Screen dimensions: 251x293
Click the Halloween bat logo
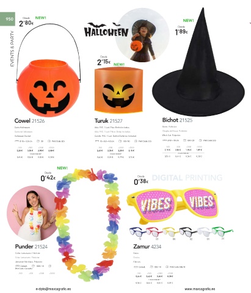click(x=106, y=30)
